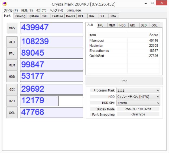
Task: Run the FPU benchmark button
Action: point(12,53)
